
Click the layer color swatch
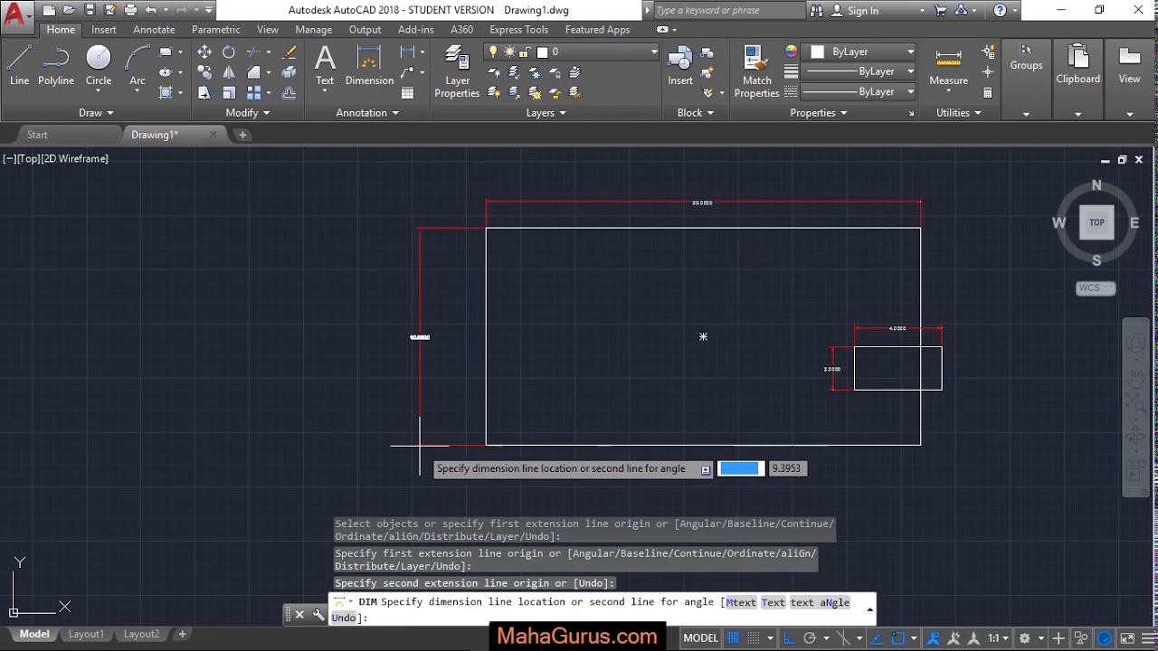(x=543, y=52)
